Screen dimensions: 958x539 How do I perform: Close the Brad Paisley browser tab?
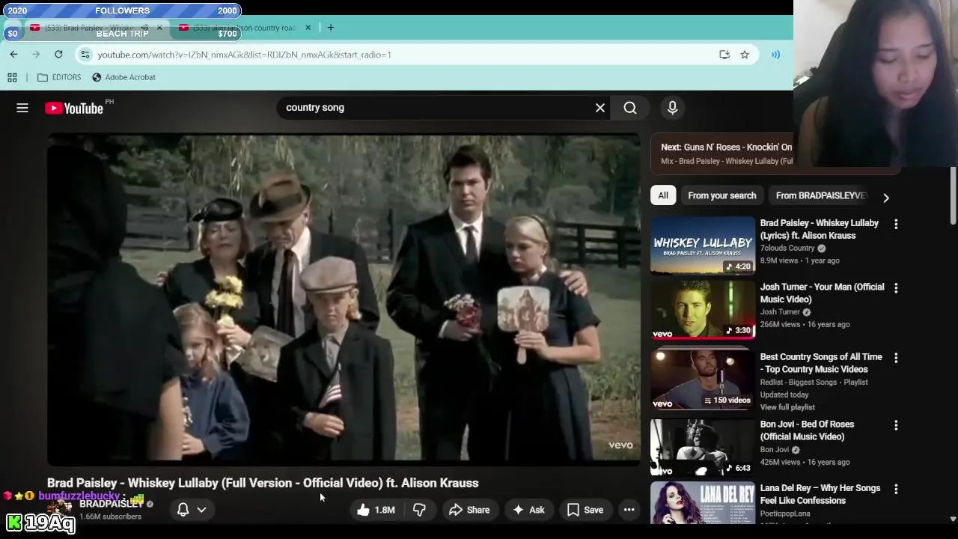[x=159, y=28]
